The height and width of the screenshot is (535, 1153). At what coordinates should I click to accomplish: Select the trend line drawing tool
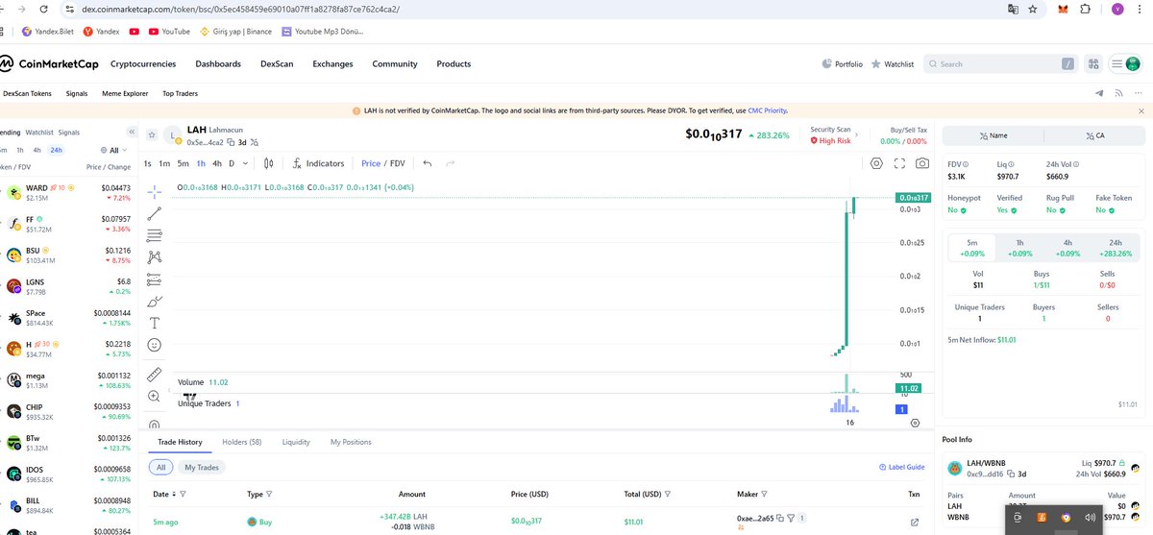point(155,212)
